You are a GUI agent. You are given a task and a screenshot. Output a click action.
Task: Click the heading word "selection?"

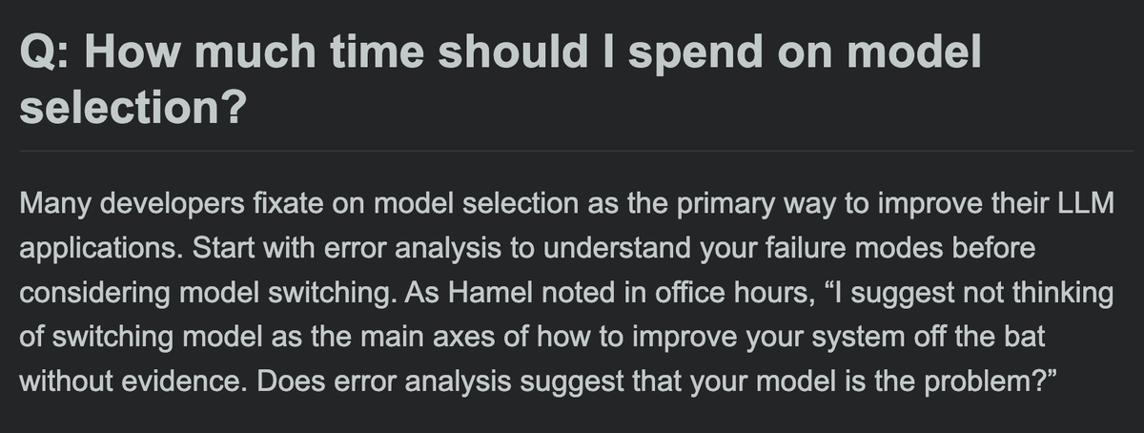133,108
